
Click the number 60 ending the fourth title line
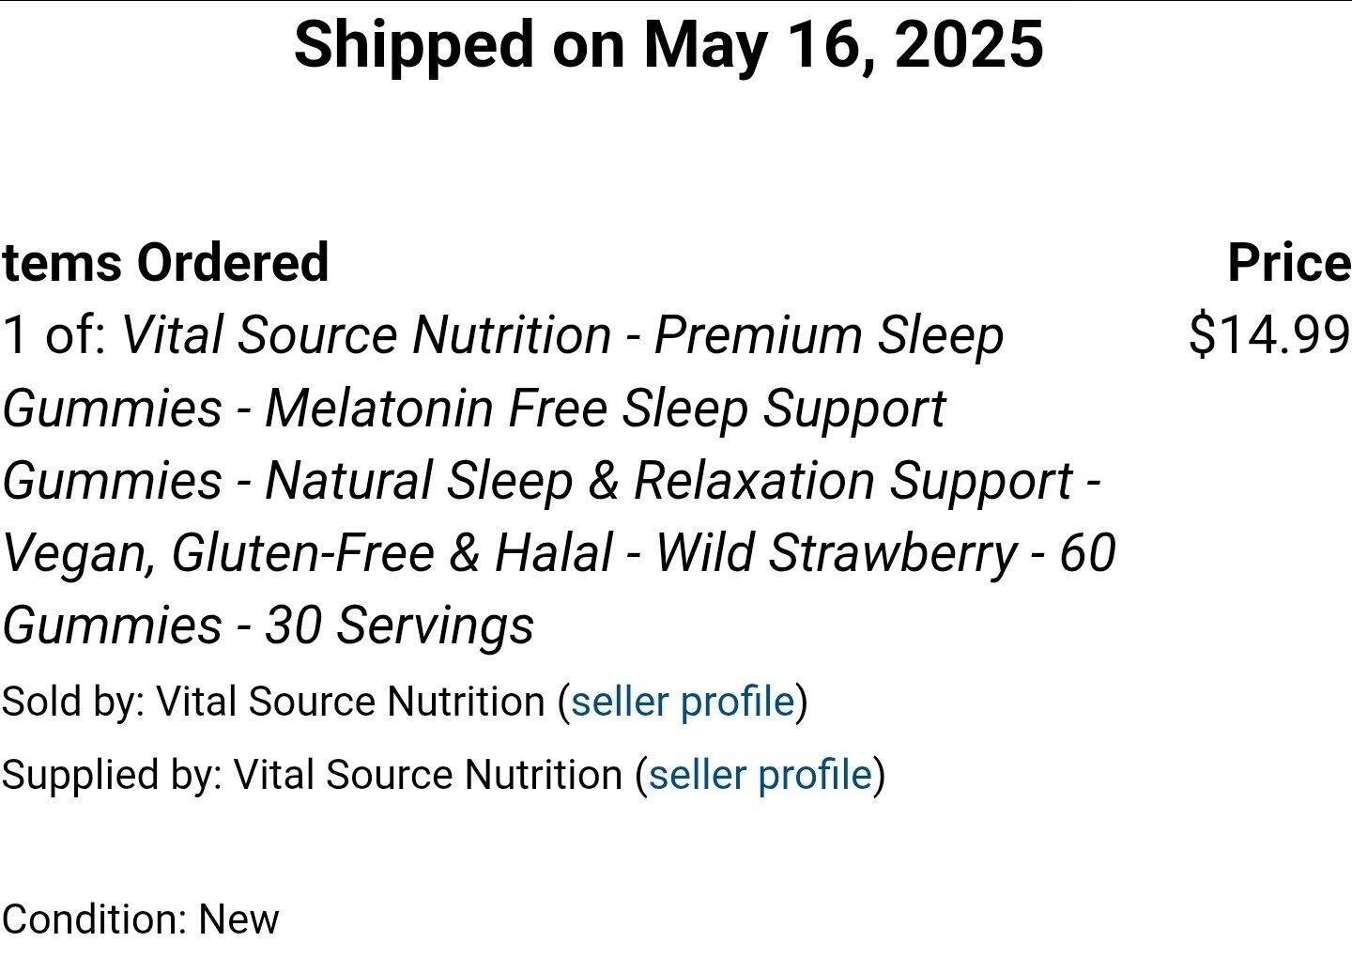click(1087, 552)
